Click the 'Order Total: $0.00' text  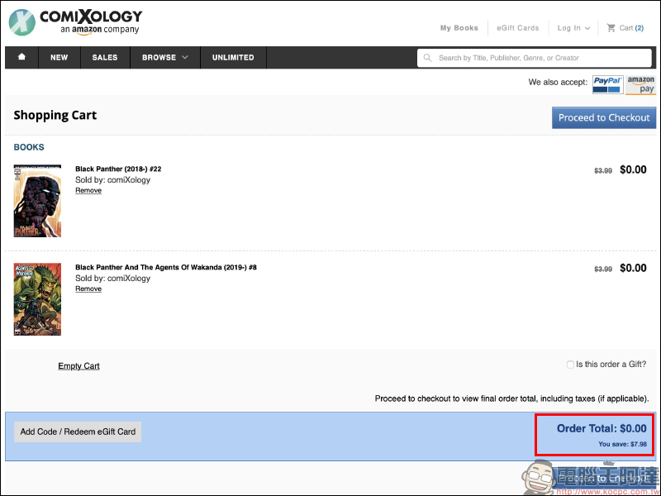coord(602,428)
